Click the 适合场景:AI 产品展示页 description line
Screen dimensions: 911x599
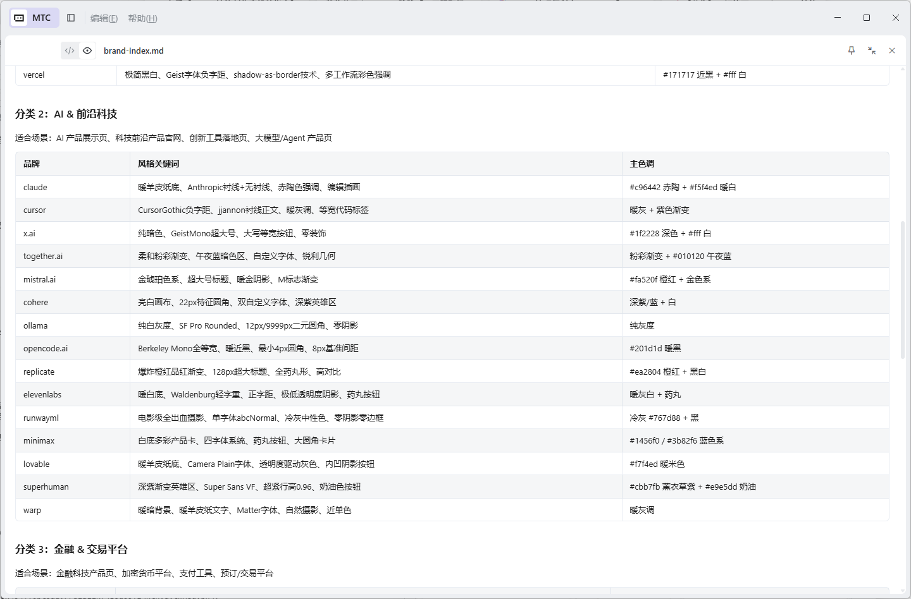tap(173, 138)
